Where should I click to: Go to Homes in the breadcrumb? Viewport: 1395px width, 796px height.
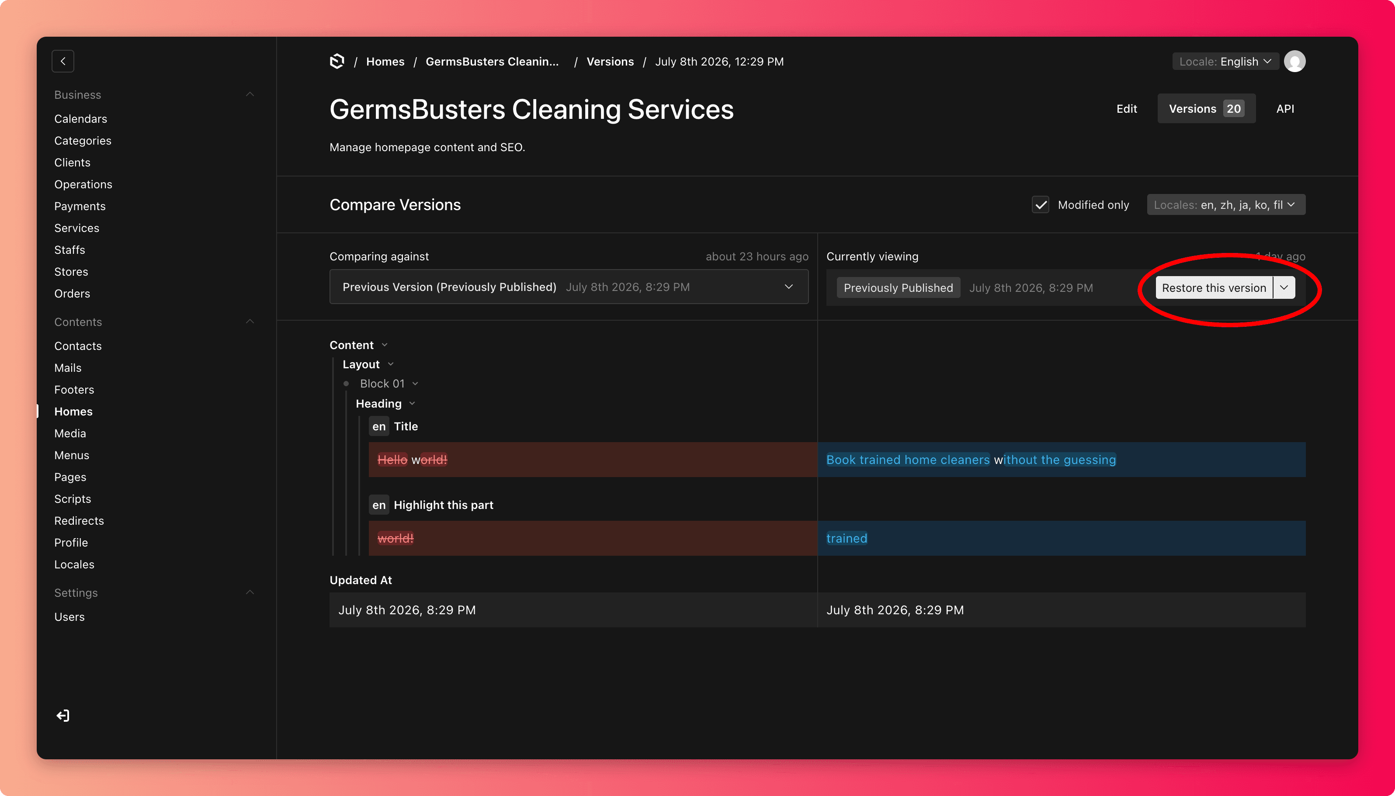click(385, 61)
